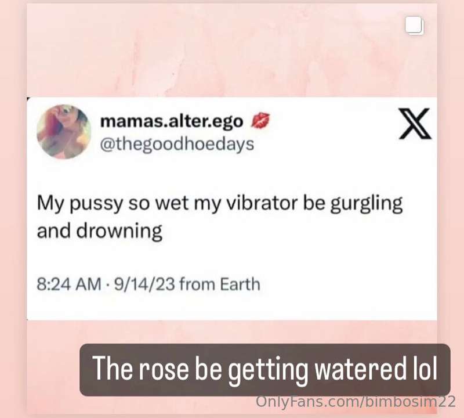Click the kiss mark emoji beside the name
The image size is (464, 418).
(260, 121)
